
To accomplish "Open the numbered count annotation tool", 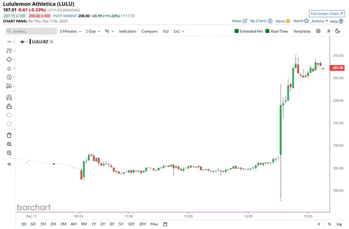I will tap(9, 77).
